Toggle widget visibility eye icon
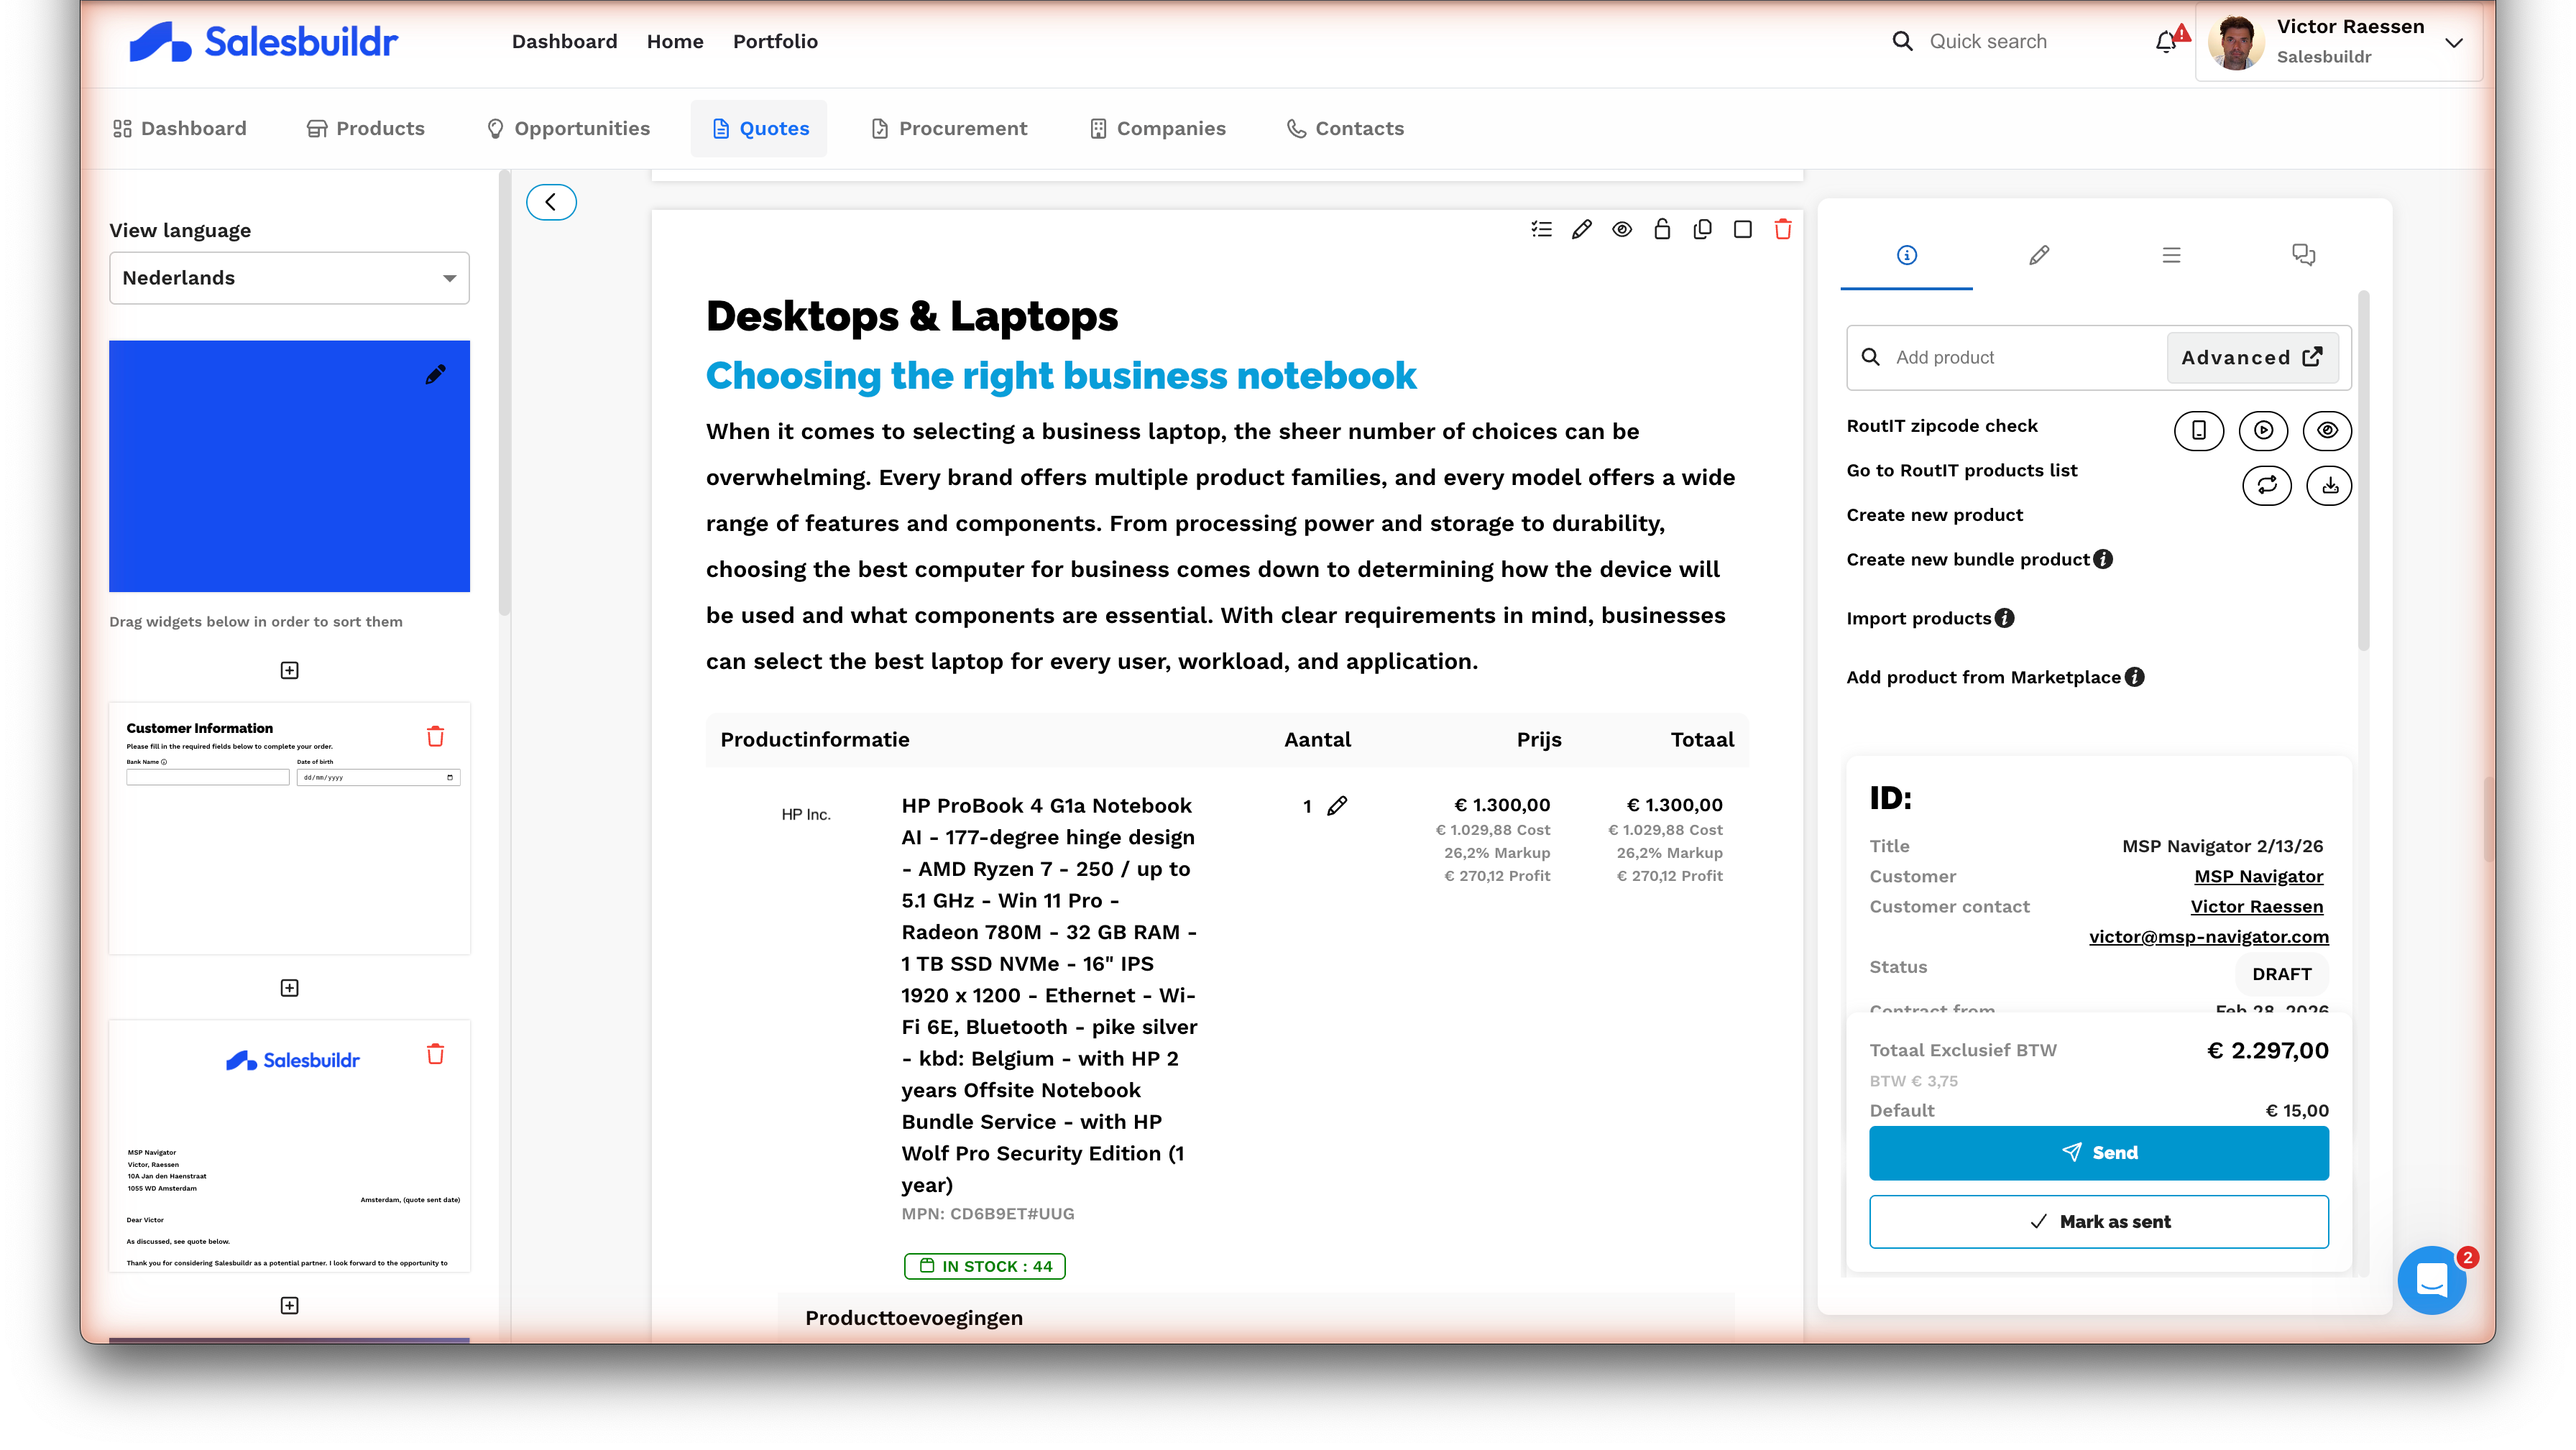The width and height of the screenshot is (2576, 1450). (x=1622, y=229)
